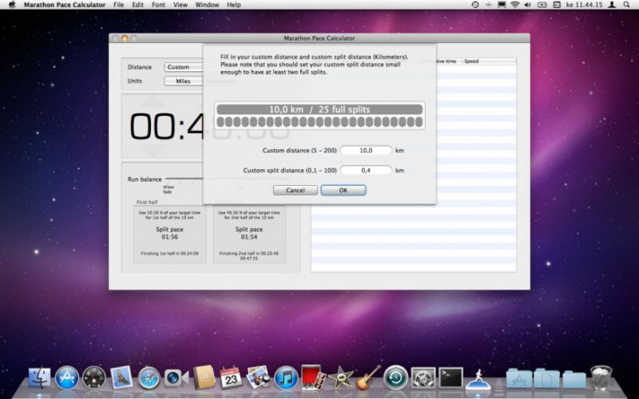Open the Applications folder stack in dock
Screen dimensions: 639x399
519,379
